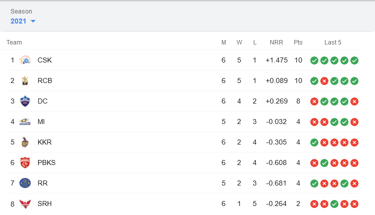Click the DC team logo

(25, 101)
